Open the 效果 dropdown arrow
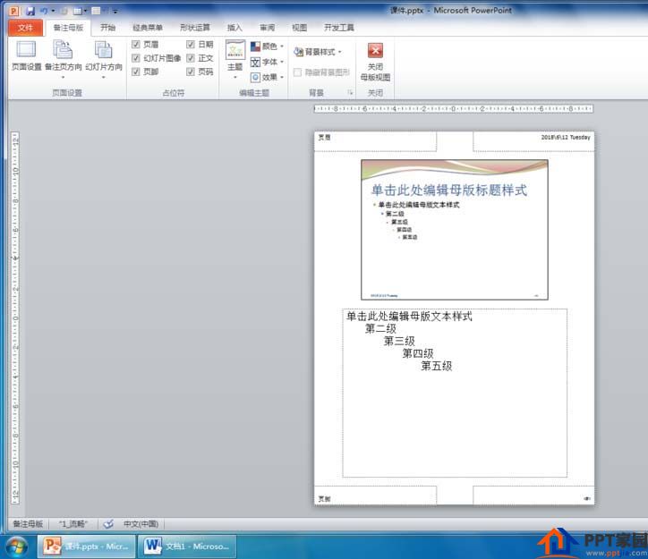 point(282,77)
